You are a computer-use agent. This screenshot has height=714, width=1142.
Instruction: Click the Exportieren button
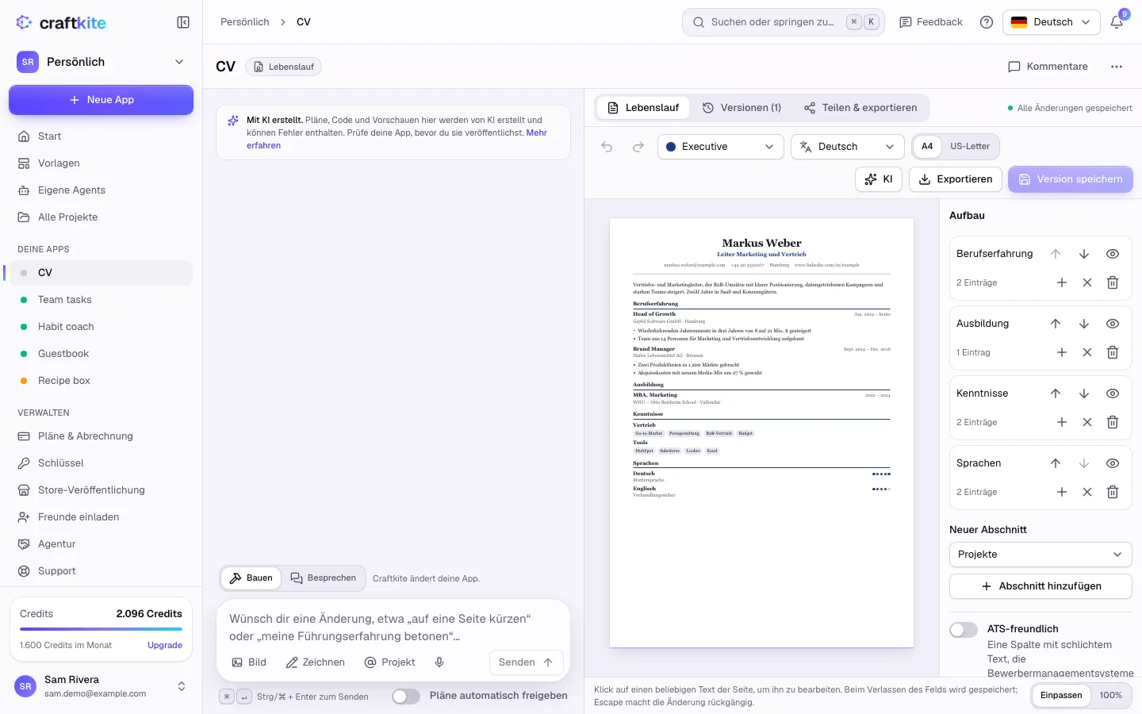tap(956, 179)
